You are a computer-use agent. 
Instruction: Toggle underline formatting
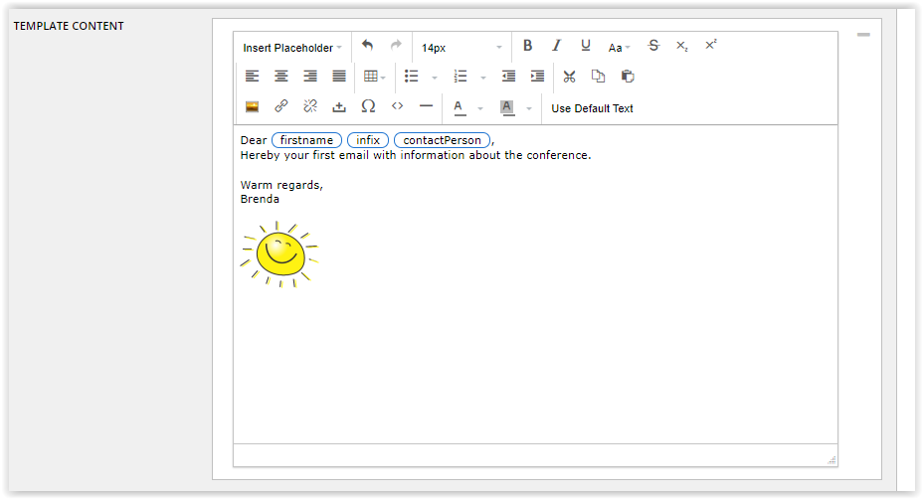(x=585, y=46)
